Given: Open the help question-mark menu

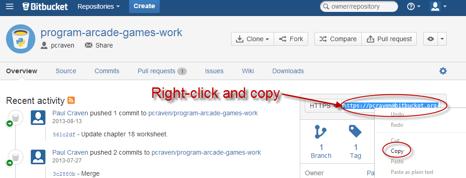Looking at the screenshot, I should point(413,6).
